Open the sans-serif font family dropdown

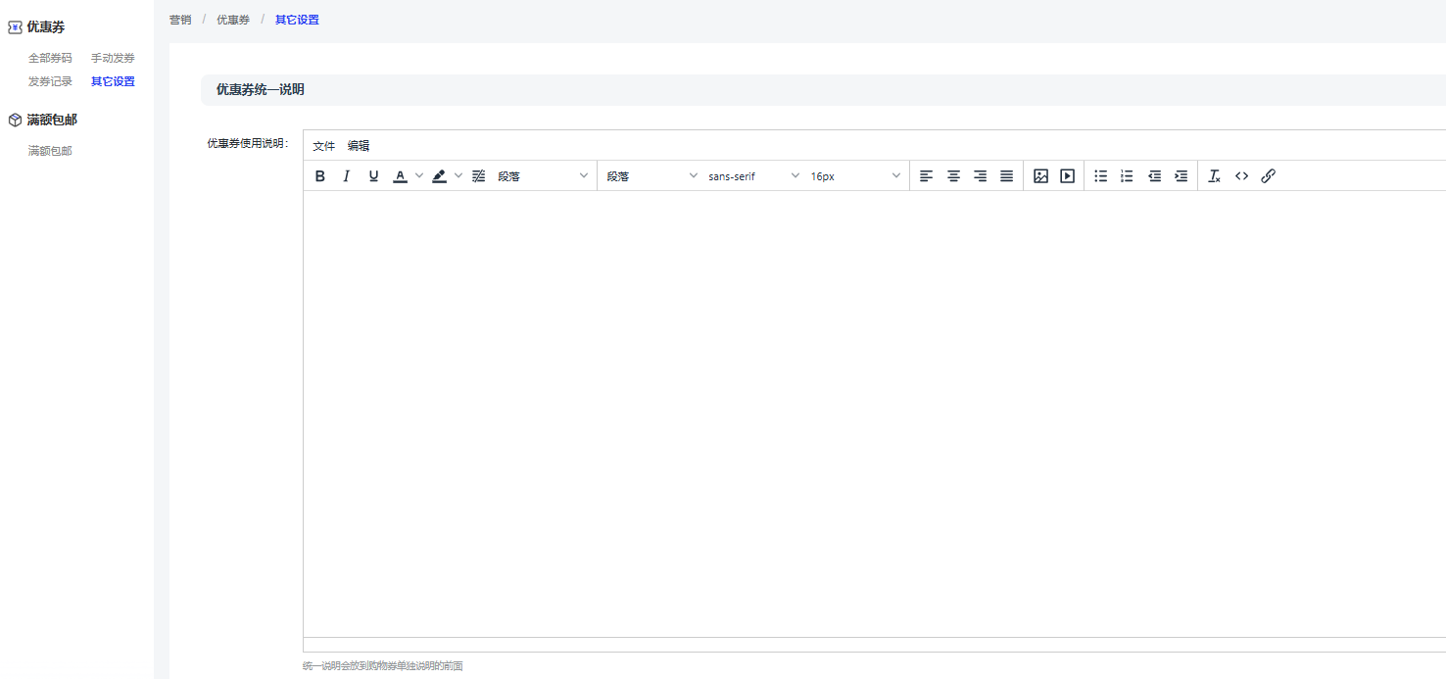(x=753, y=176)
